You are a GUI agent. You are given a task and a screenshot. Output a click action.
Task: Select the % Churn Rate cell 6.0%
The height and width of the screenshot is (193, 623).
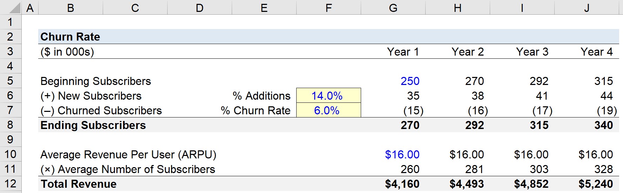tap(329, 110)
